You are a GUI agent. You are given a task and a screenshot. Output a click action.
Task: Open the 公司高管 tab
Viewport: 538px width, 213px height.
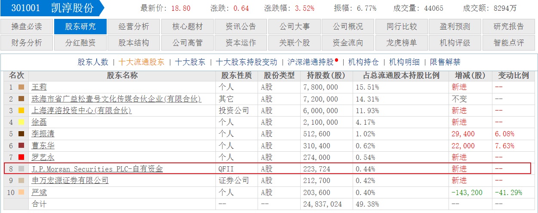point(188,43)
